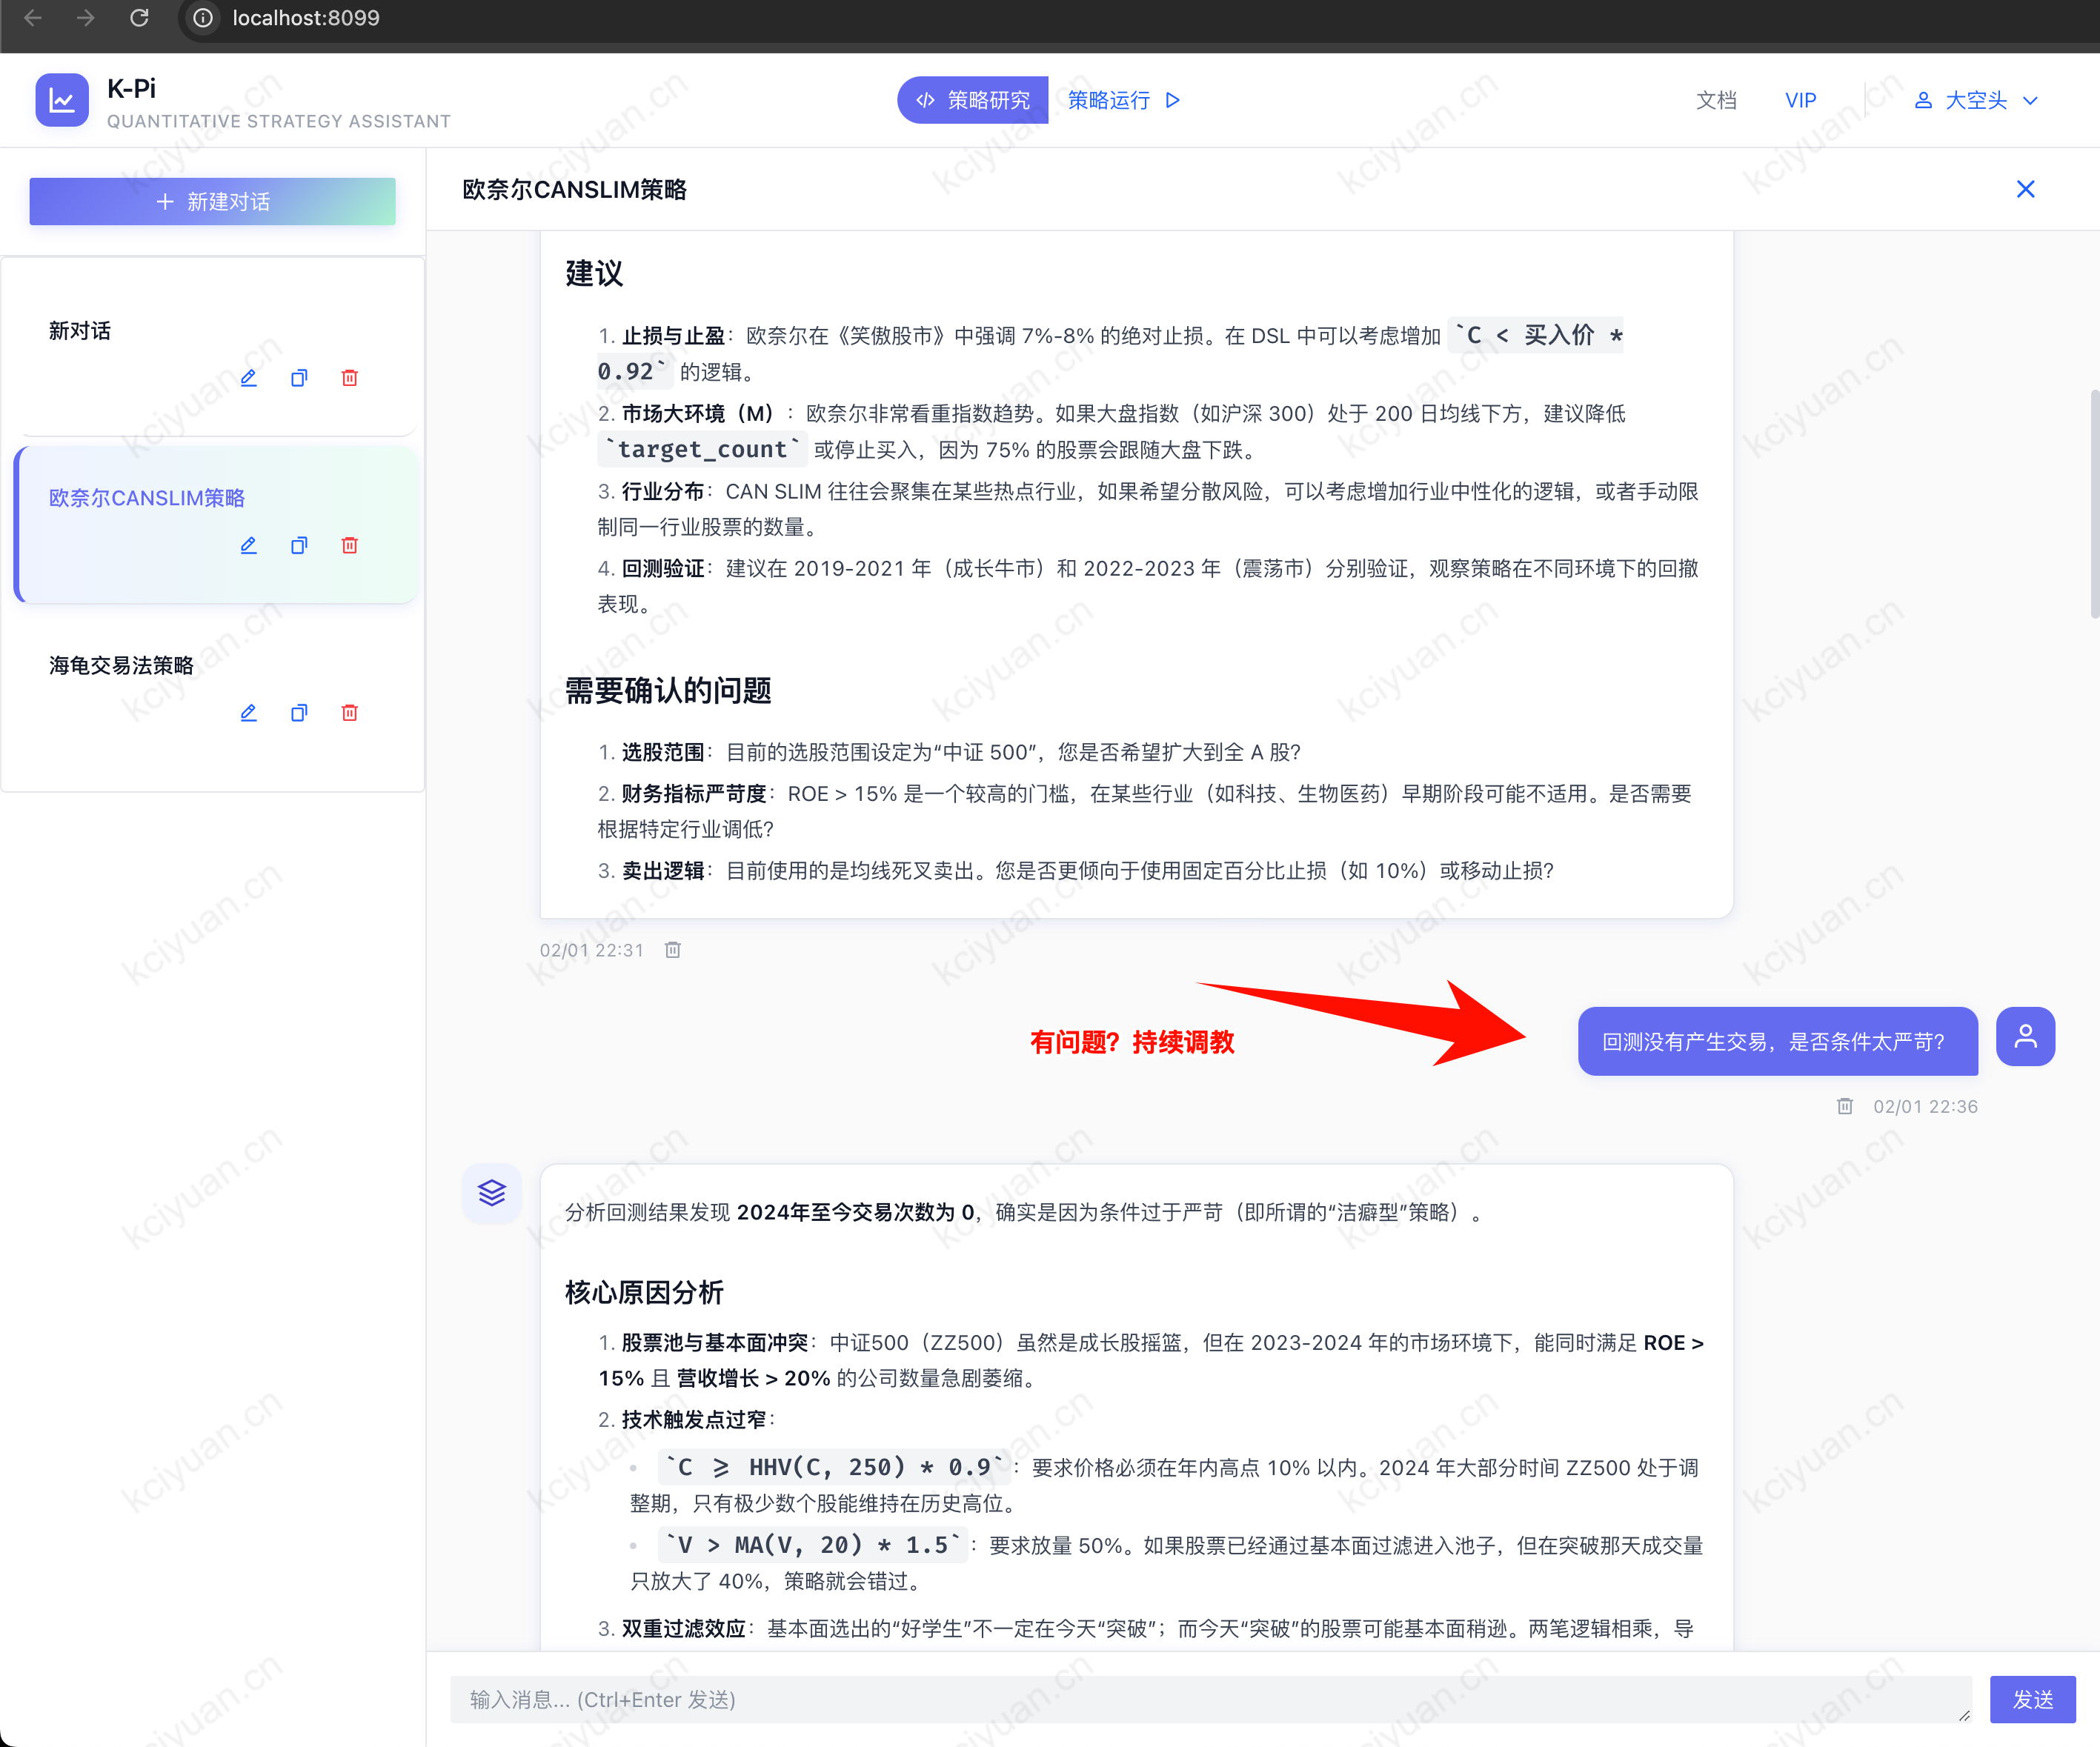
Task: Click the K-Pi logo icon
Action: (x=62, y=100)
